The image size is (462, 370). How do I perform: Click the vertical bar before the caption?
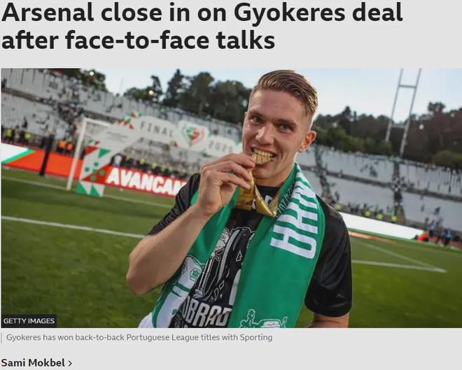1,338
